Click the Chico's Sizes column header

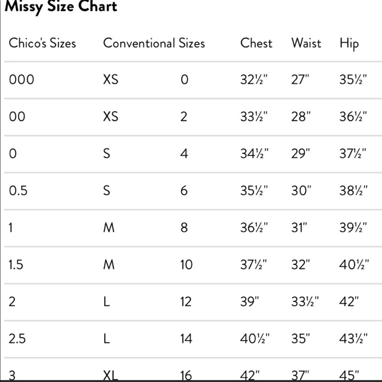(42, 43)
